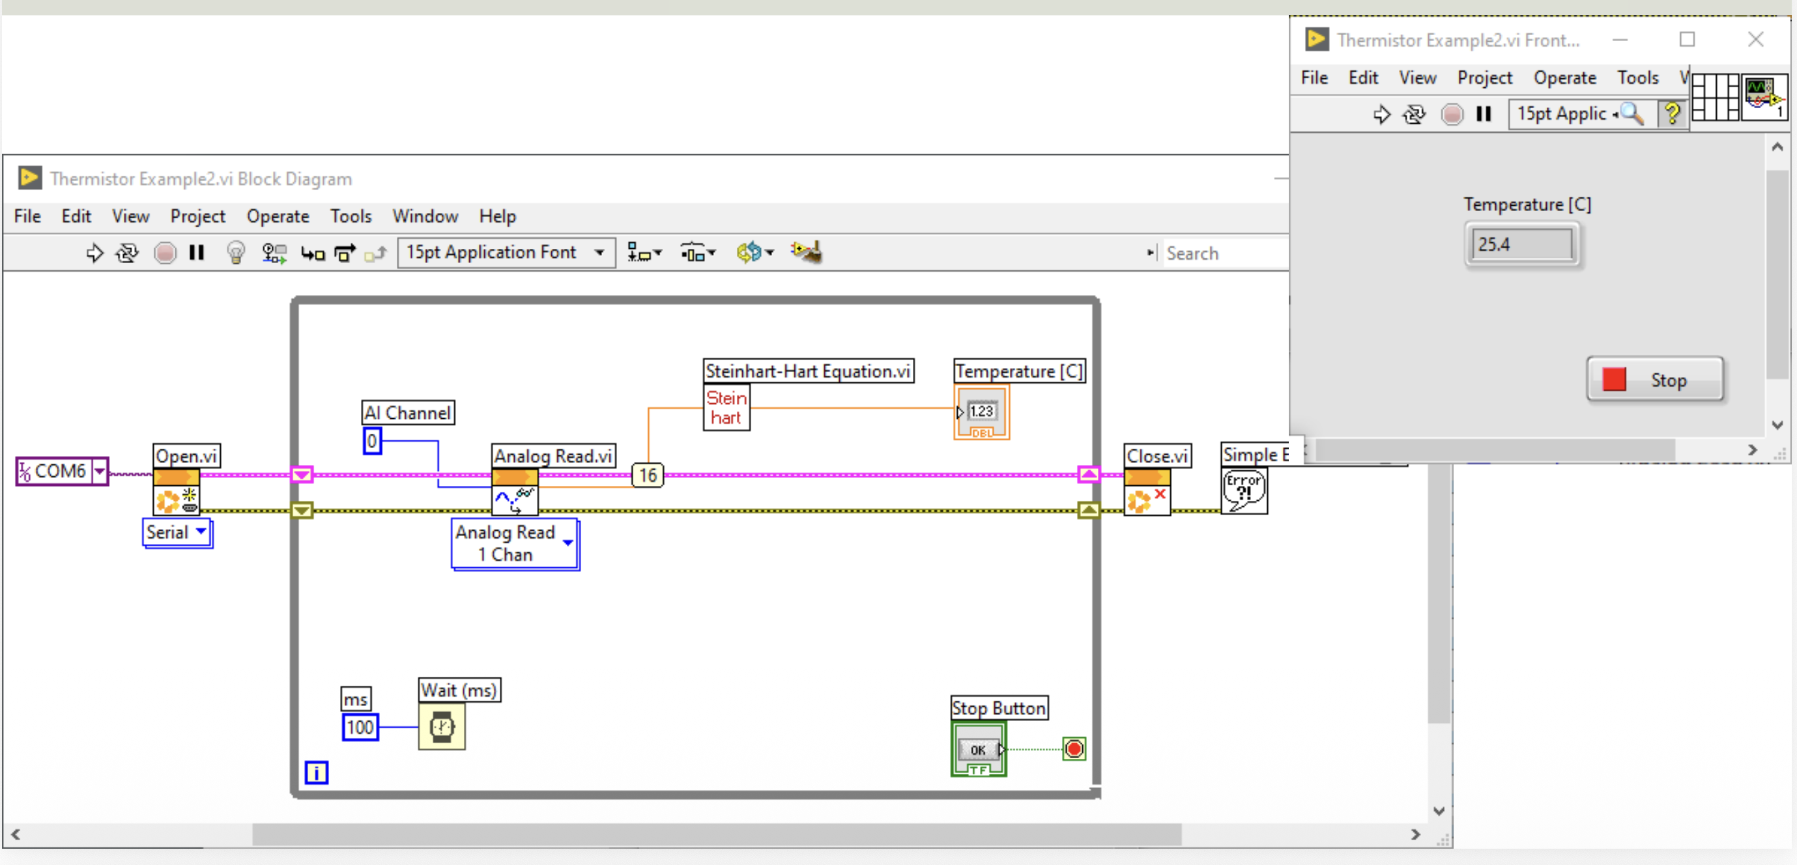
Task: Open Align Objects dropdown
Action: pyautogui.click(x=644, y=253)
